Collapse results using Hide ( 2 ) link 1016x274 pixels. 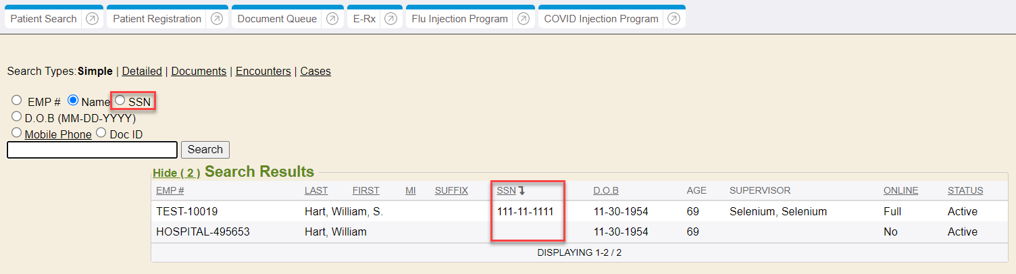(x=176, y=173)
